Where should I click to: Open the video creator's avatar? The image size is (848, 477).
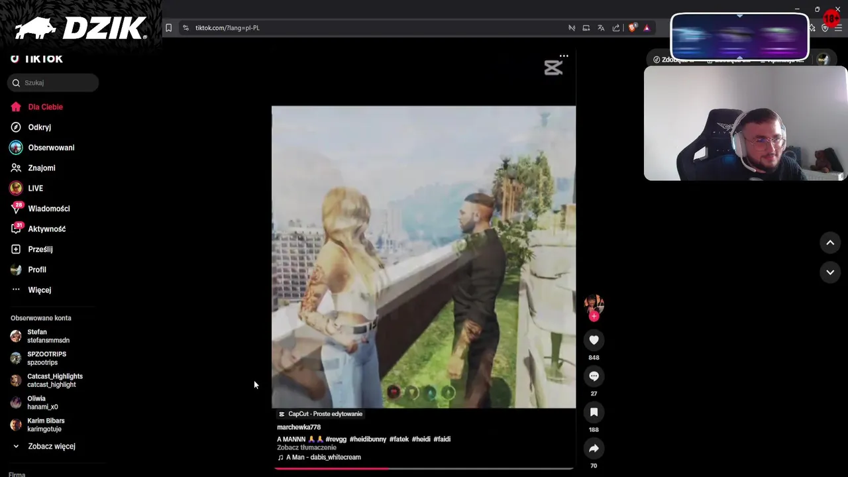tap(594, 304)
